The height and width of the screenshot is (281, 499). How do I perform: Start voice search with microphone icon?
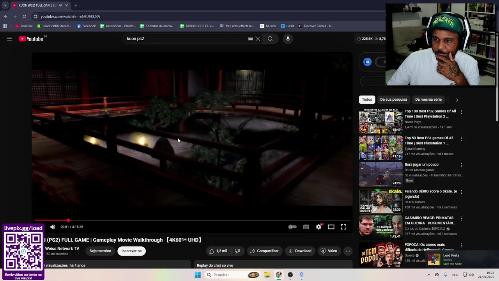click(288, 39)
